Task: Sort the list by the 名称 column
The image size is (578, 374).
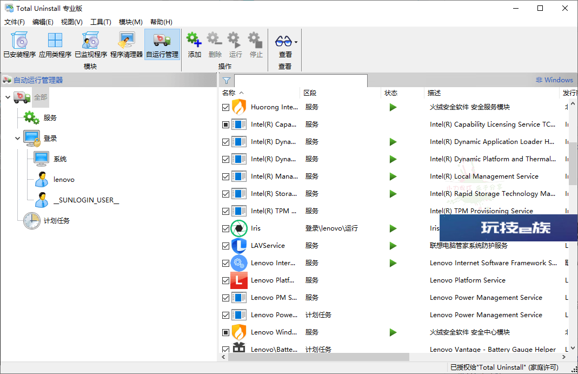Action: 260,93
